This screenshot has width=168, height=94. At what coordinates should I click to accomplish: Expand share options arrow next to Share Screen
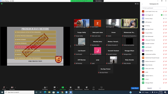pos(66,87)
